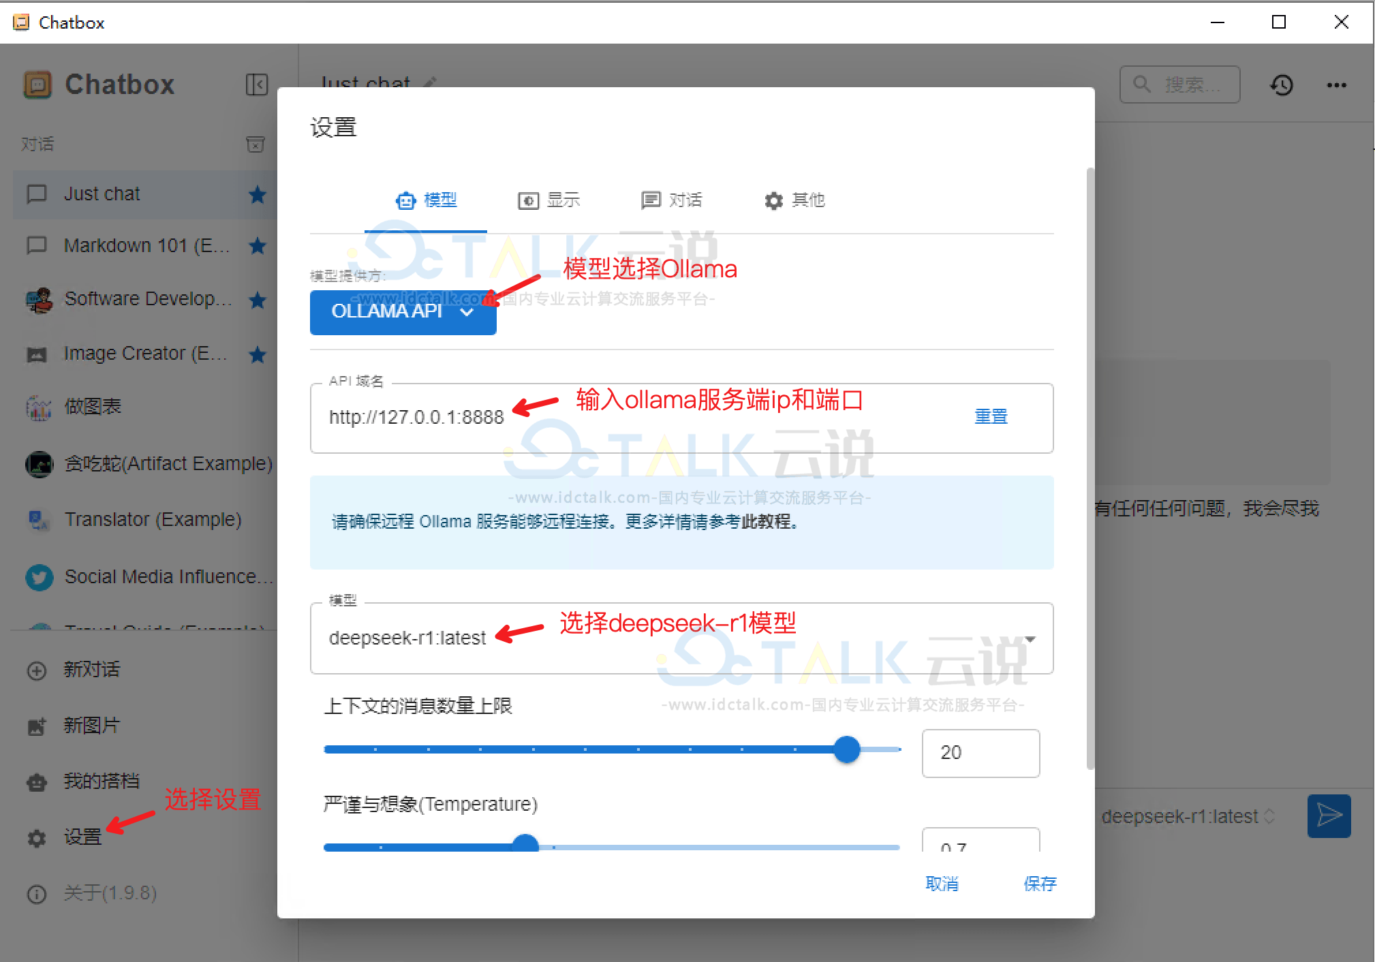Toggle the star on Just chat
The height and width of the screenshot is (962, 1375).
(258, 194)
